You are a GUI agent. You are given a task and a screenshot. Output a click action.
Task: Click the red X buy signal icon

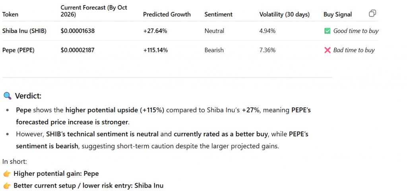click(x=328, y=50)
